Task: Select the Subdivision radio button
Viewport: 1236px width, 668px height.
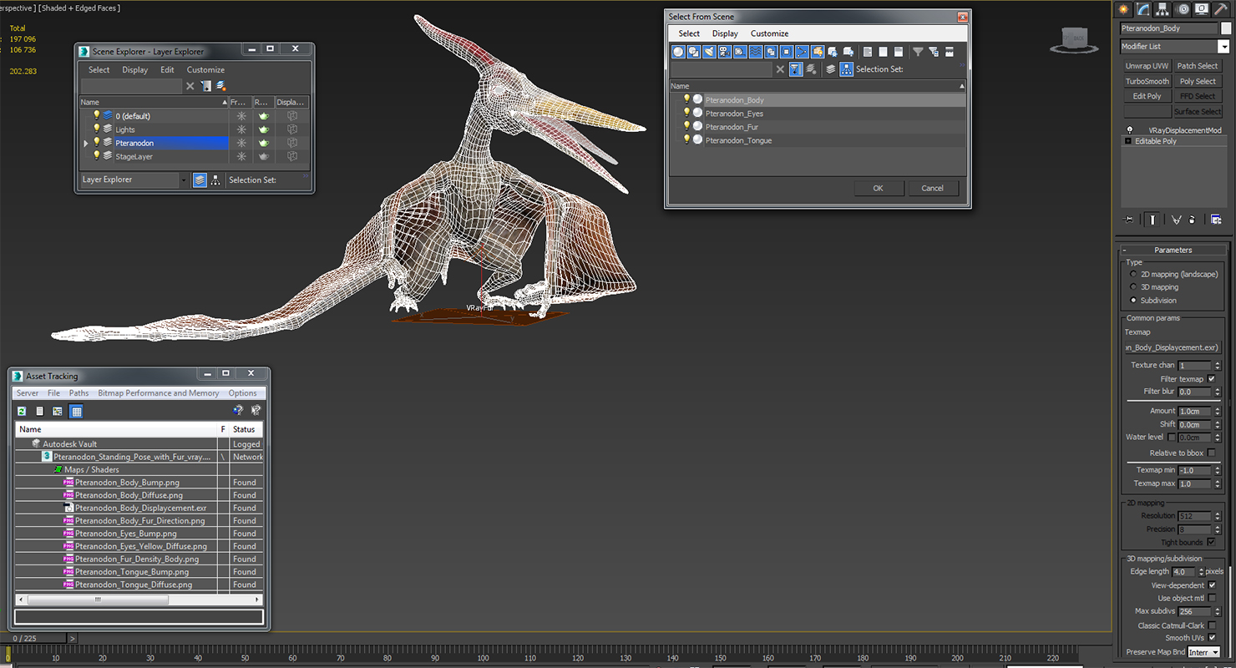Action: click(1133, 300)
